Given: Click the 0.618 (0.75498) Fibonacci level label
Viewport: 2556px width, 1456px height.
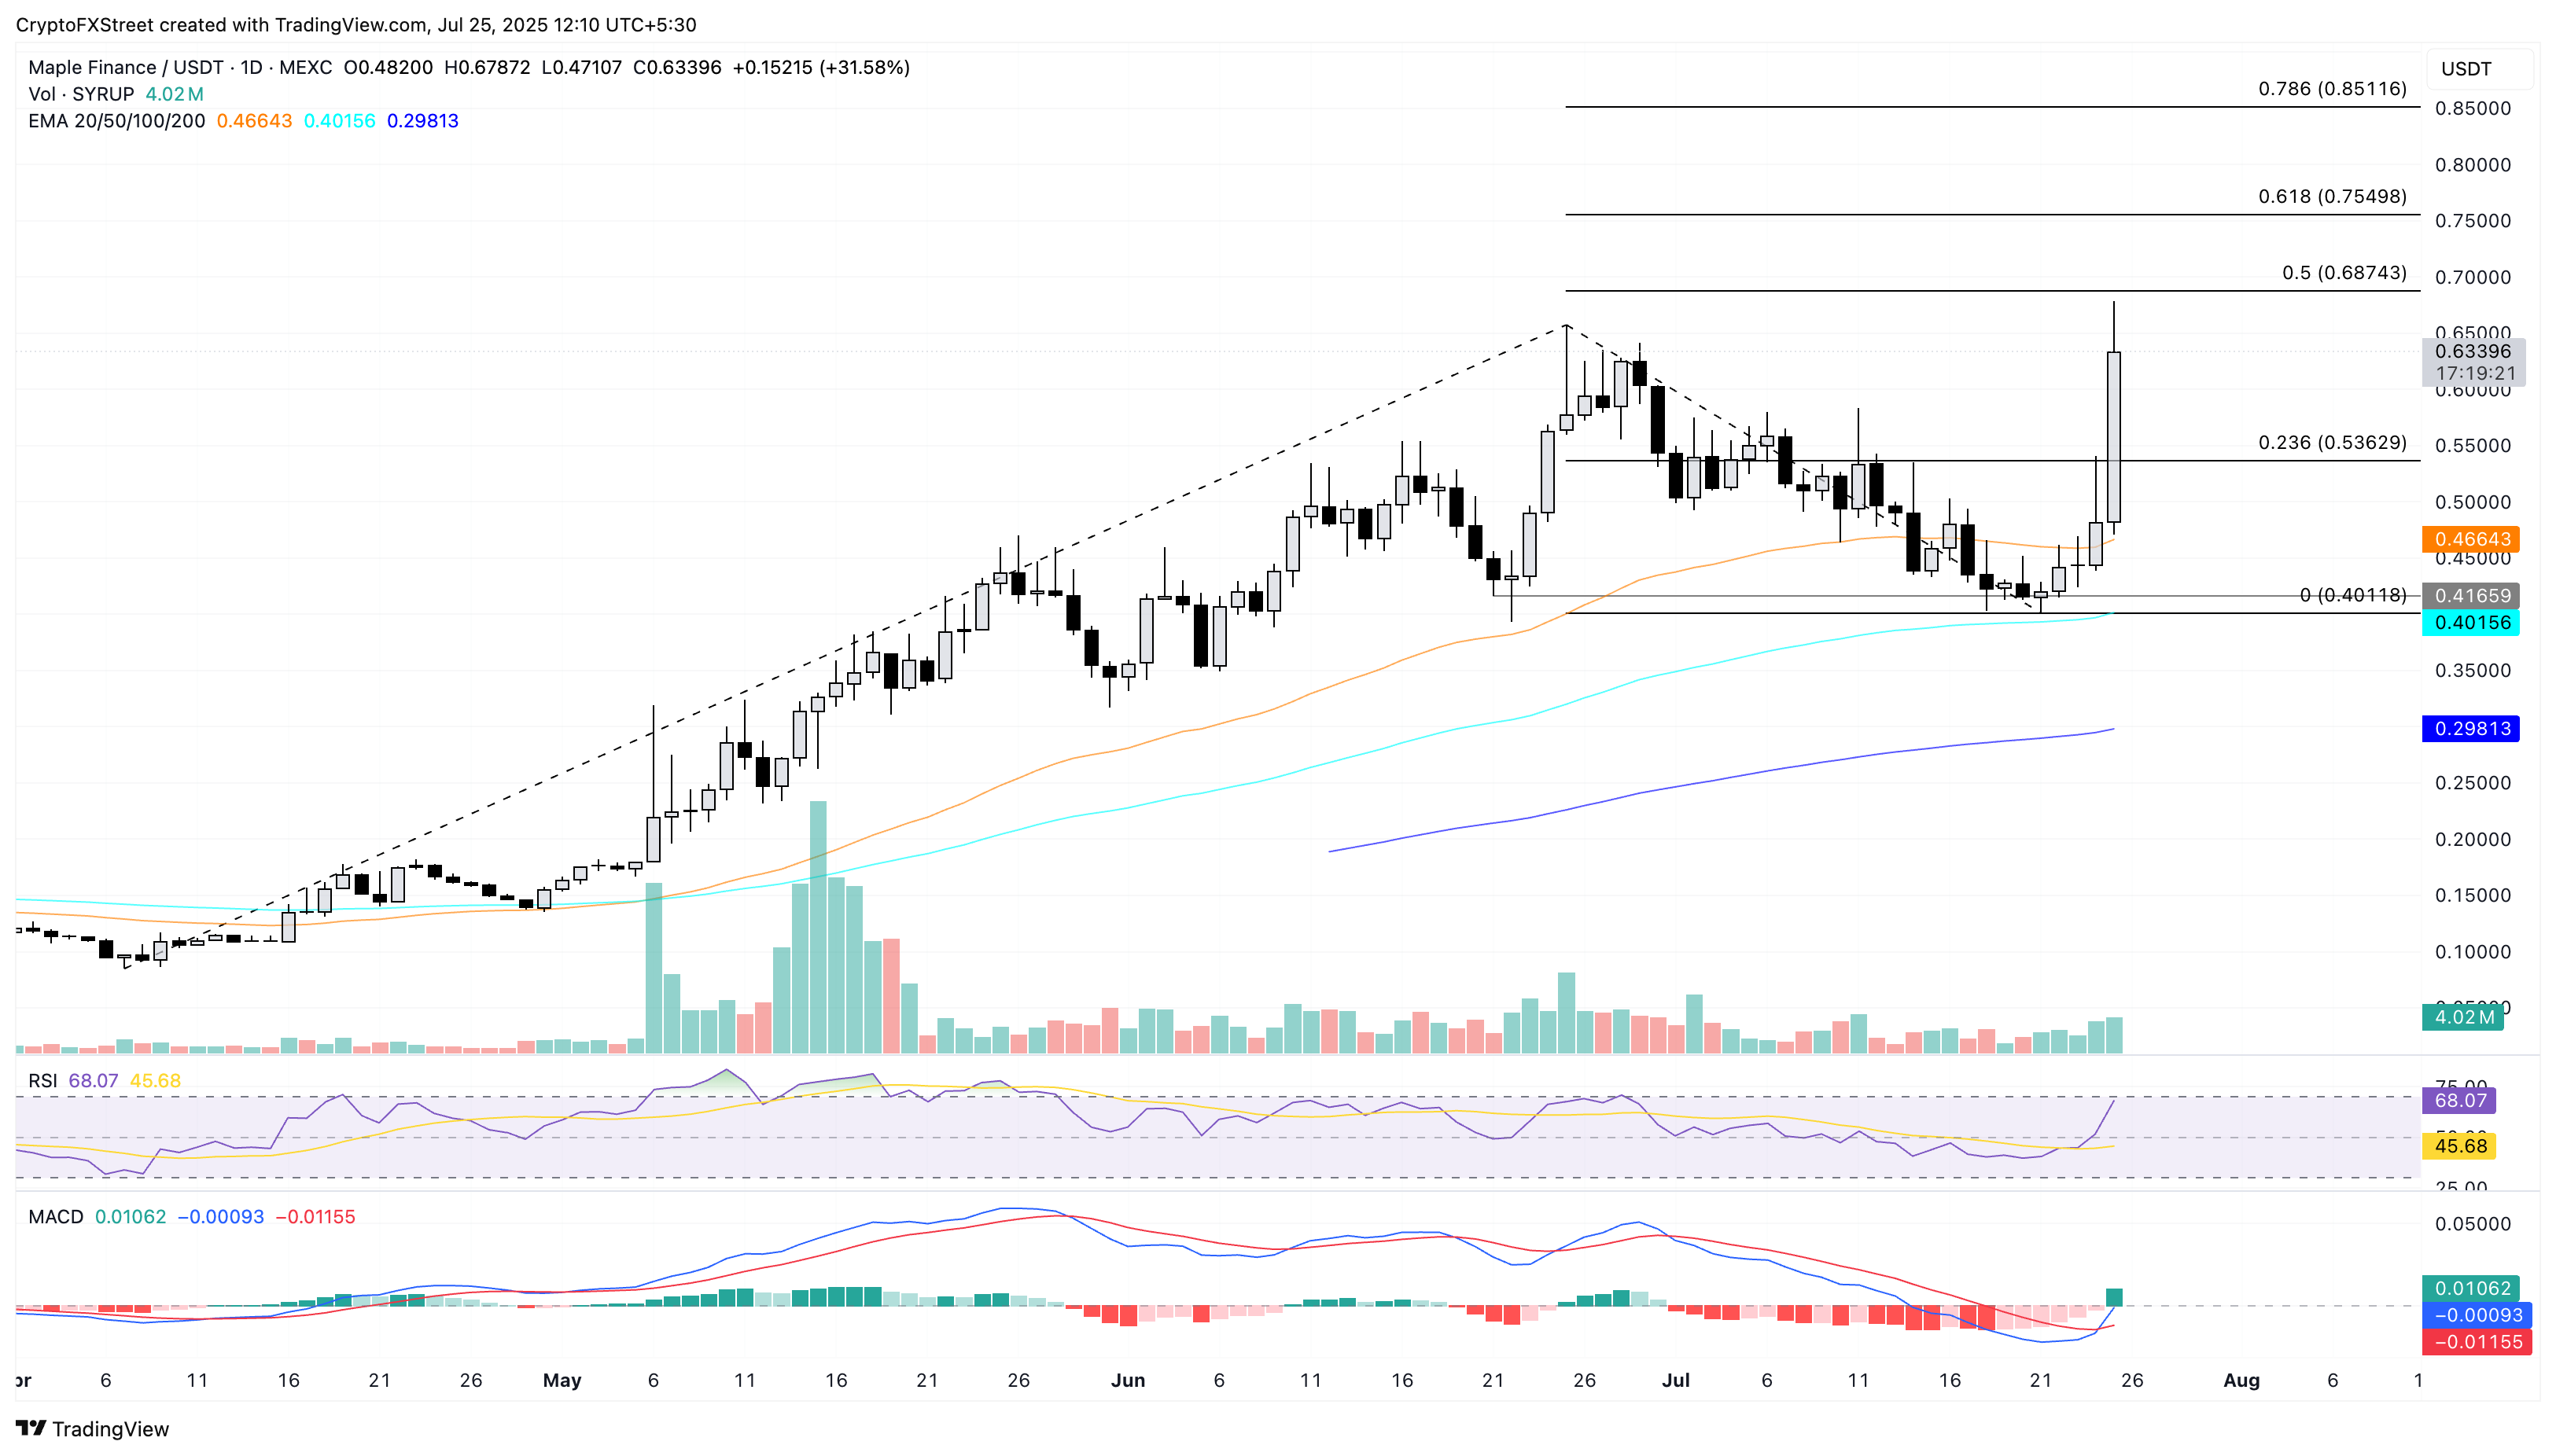Looking at the screenshot, I should [x=2332, y=196].
